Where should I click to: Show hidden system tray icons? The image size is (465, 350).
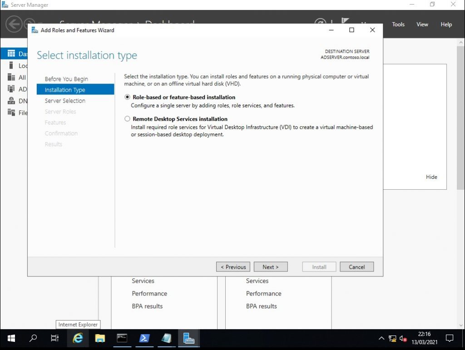[x=381, y=338]
